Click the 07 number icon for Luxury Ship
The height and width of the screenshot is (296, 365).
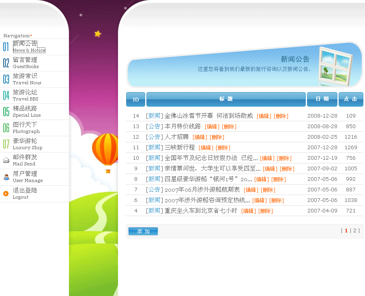6,144
